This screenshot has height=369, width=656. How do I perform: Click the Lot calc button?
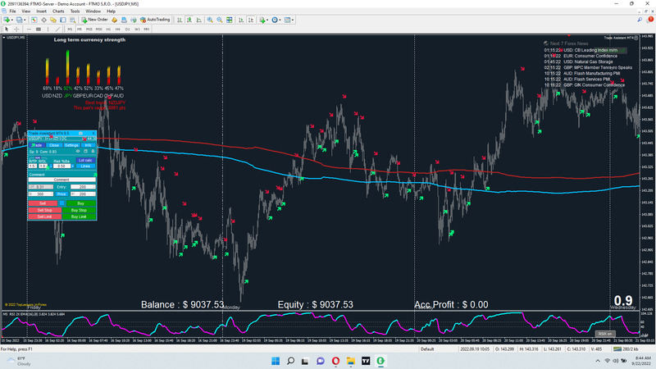tap(85, 160)
